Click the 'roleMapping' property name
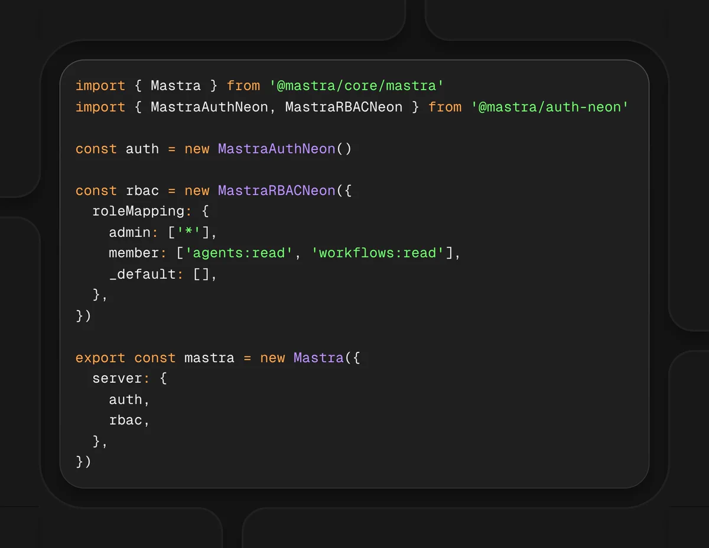Screen dimensions: 709x548 pos(138,211)
